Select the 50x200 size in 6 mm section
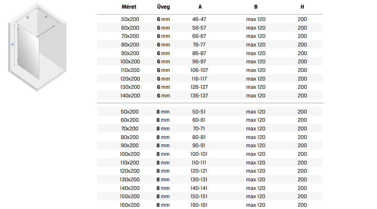The width and height of the screenshot is (377, 209). (130, 19)
